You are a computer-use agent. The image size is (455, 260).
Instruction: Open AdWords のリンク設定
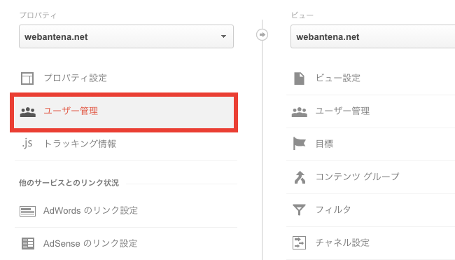90,210
